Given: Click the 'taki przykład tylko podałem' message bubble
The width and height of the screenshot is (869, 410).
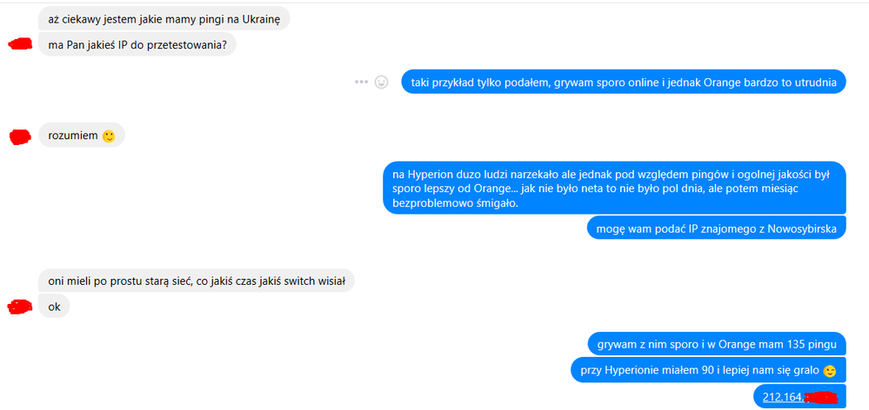Looking at the screenshot, I should pos(623,83).
